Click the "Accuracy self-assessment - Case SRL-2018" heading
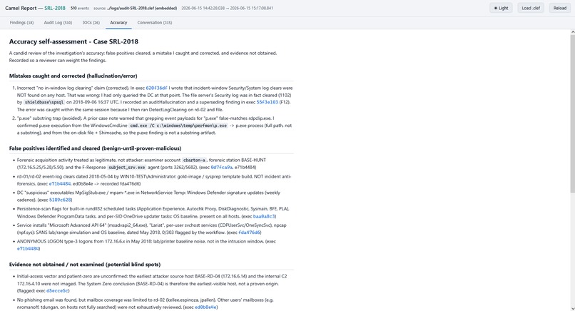This screenshot has width=575, height=311. coord(73,41)
